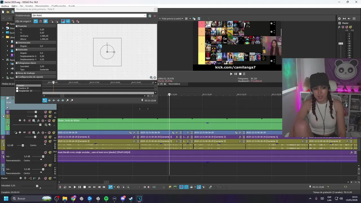361x203 pixels.
Task: Toggle sync cursor in keyframe controller
Action: tap(45, 100)
